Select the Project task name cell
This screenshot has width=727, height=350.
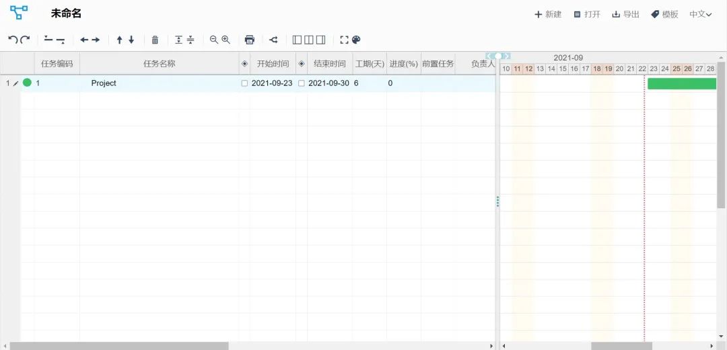point(160,83)
